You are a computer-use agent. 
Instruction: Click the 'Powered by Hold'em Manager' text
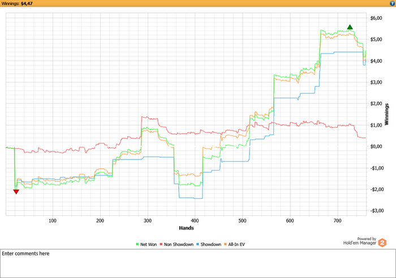(x=360, y=241)
